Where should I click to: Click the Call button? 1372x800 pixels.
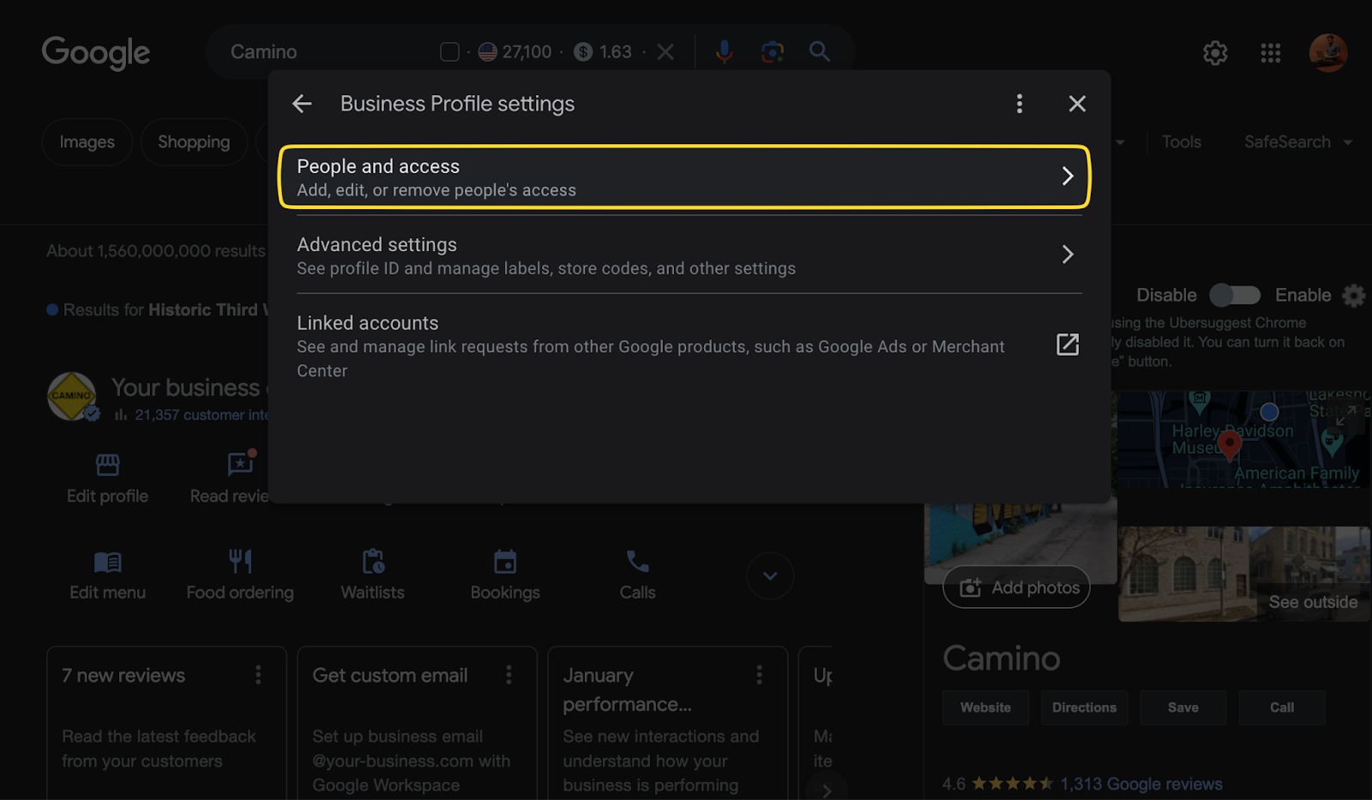(1282, 707)
